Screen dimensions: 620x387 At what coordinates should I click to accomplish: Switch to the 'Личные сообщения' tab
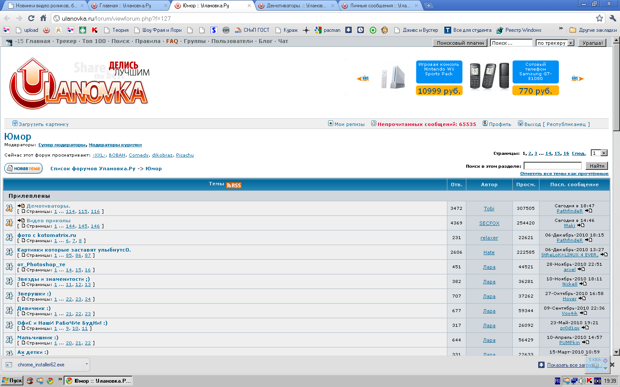380,6
